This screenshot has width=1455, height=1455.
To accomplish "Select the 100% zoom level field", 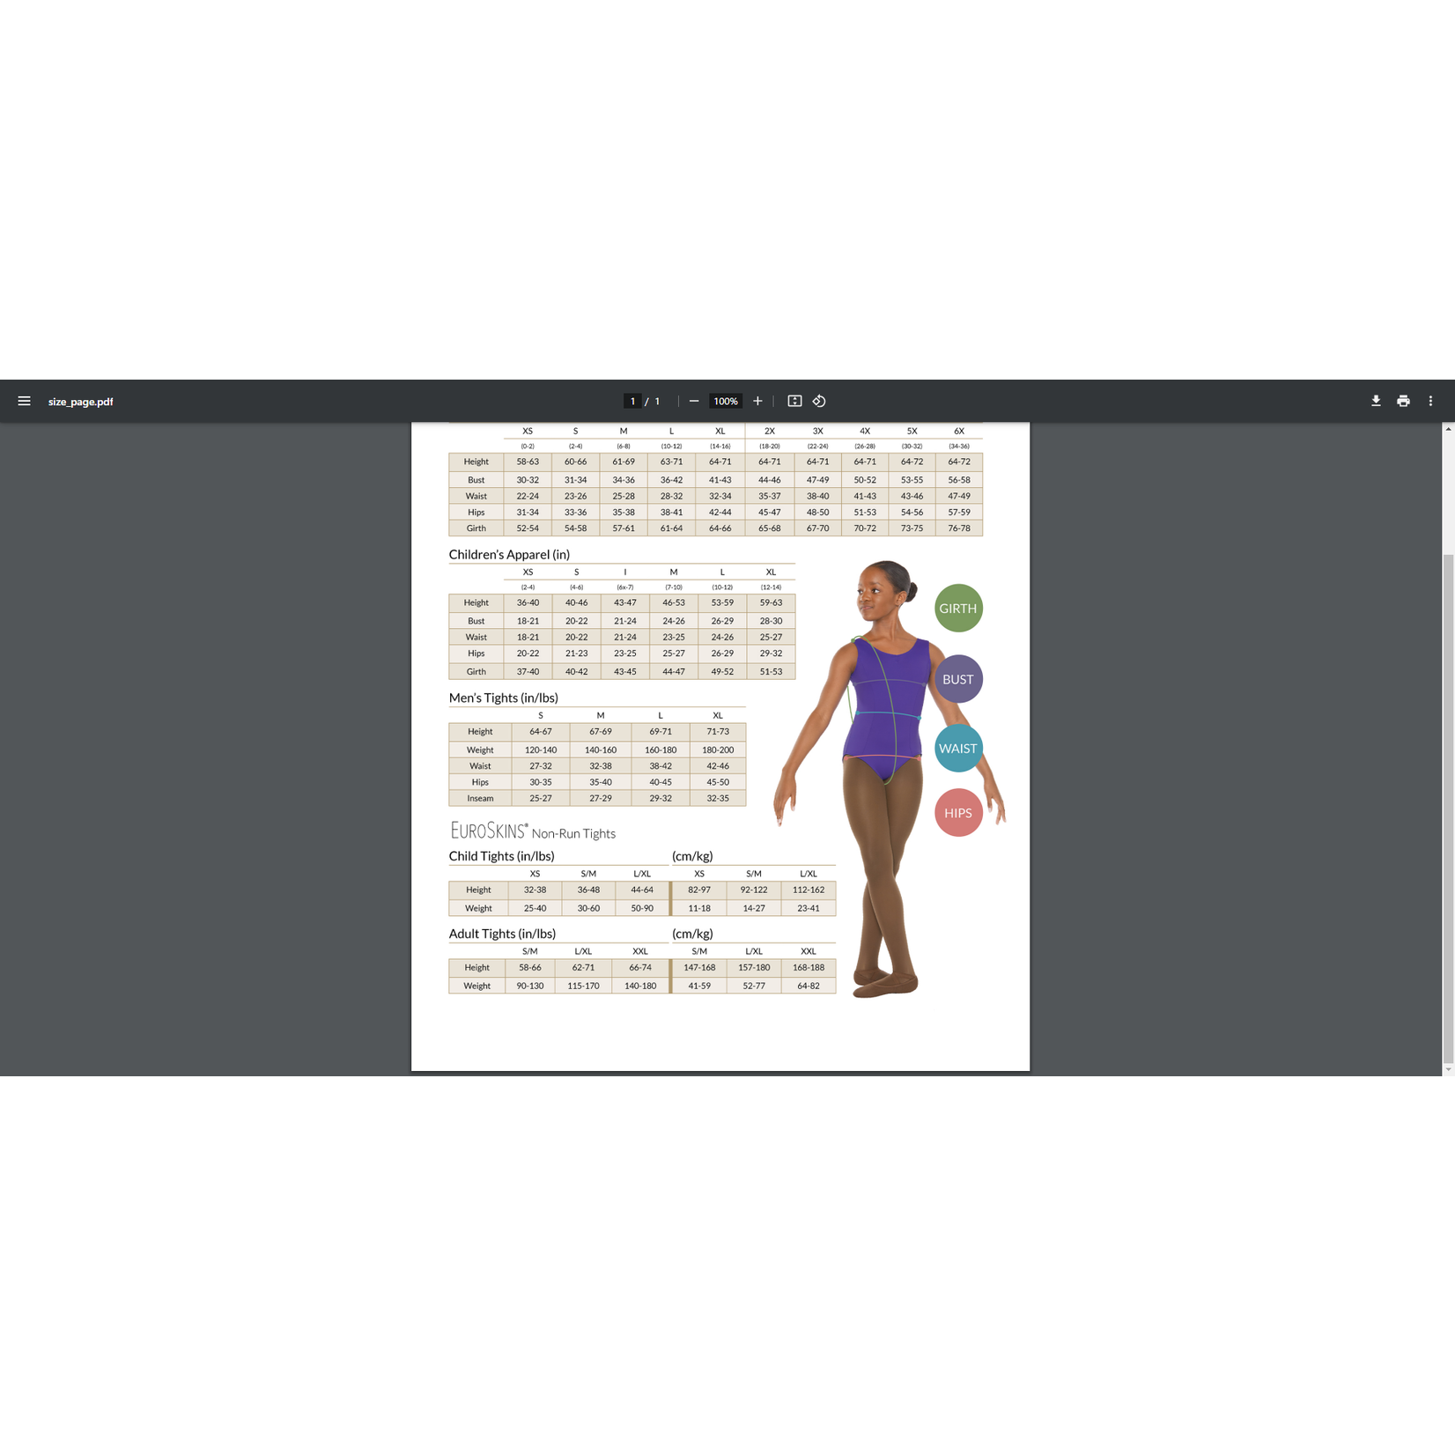I will (x=726, y=401).
